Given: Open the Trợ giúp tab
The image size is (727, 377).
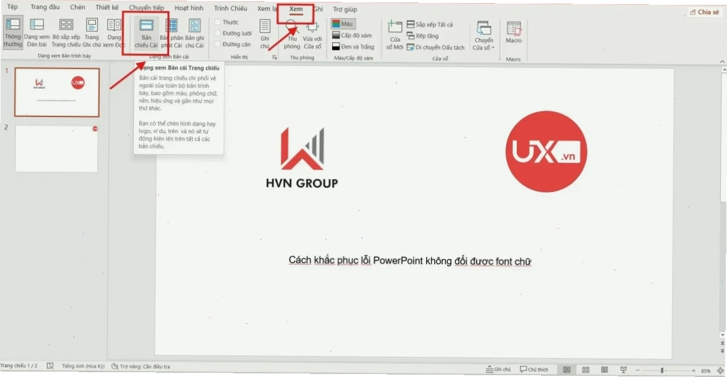Looking at the screenshot, I should 345,10.
